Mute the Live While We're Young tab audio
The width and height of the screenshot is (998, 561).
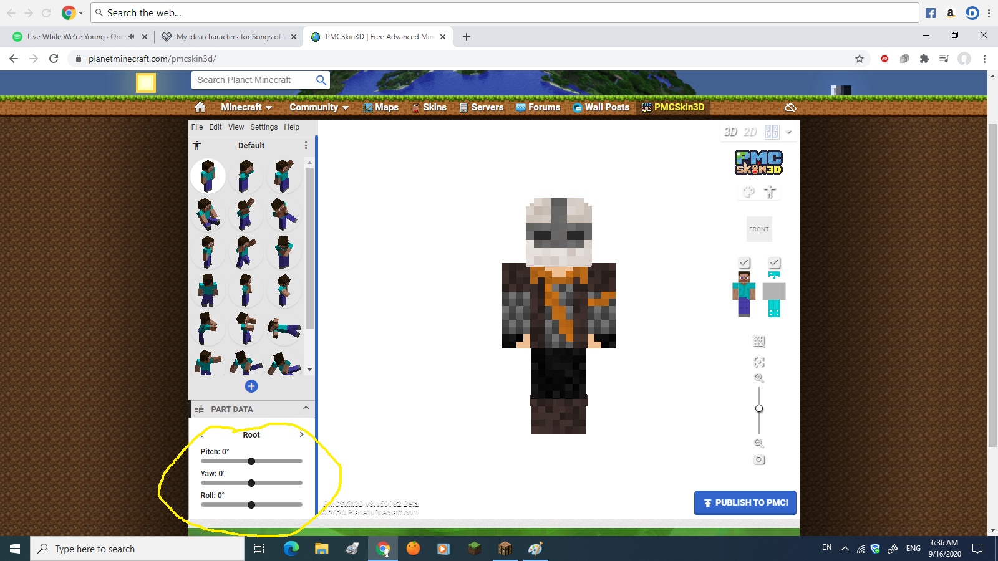[132, 37]
